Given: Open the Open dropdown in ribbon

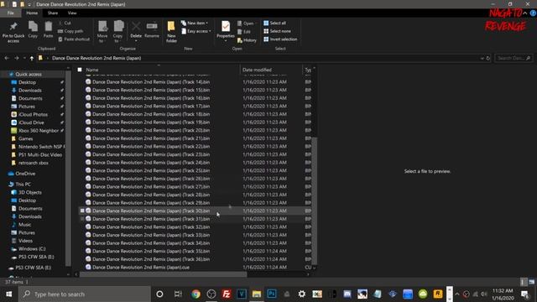Looking at the screenshot, I should 246,23.
